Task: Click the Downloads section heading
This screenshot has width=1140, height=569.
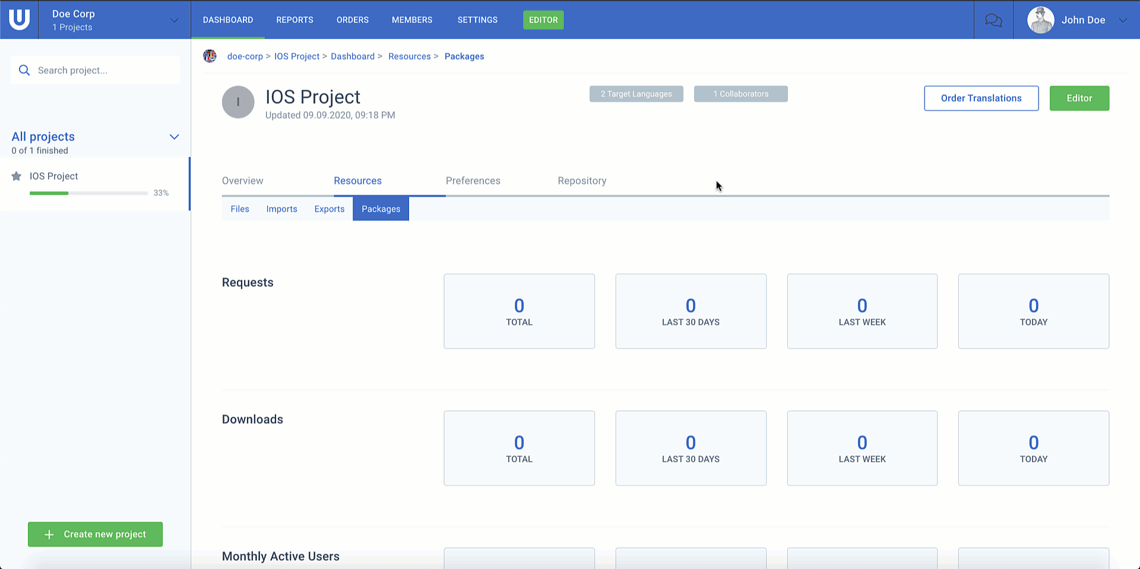Action: 252,419
